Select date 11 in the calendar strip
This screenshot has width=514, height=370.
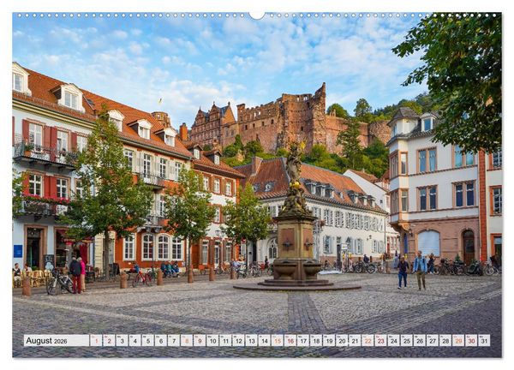[x=225, y=341]
